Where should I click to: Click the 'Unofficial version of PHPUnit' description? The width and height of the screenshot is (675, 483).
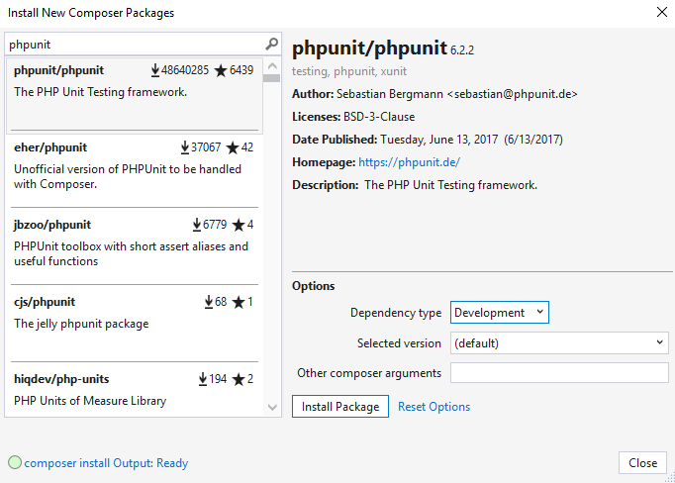click(128, 176)
